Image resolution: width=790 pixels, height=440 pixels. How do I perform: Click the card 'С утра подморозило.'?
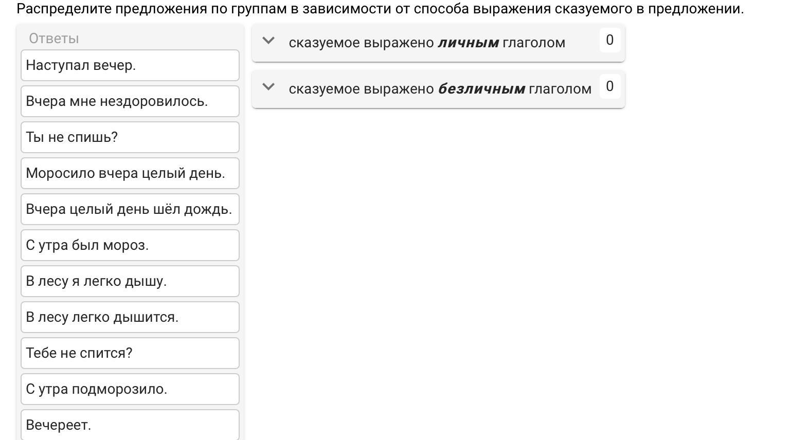click(130, 389)
